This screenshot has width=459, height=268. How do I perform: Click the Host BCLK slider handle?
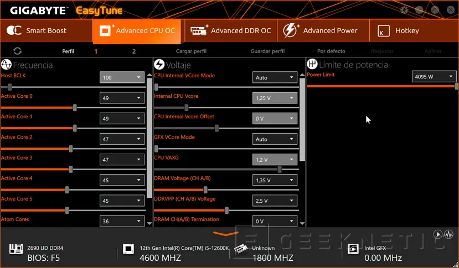(10, 87)
